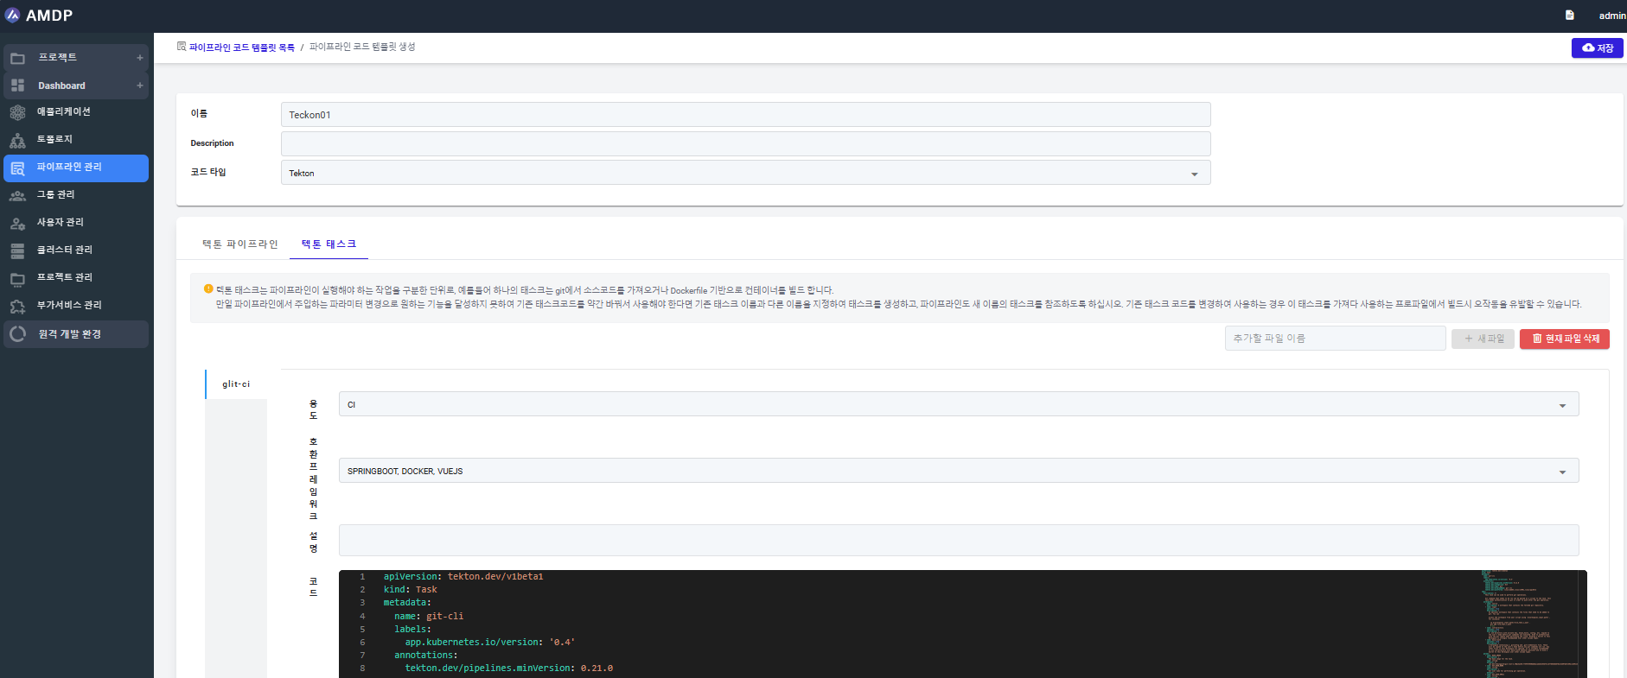The height and width of the screenshot is (678, 1627).
Task: Open 프로젝트 관리 menu item
Action: tap(76, 278)
